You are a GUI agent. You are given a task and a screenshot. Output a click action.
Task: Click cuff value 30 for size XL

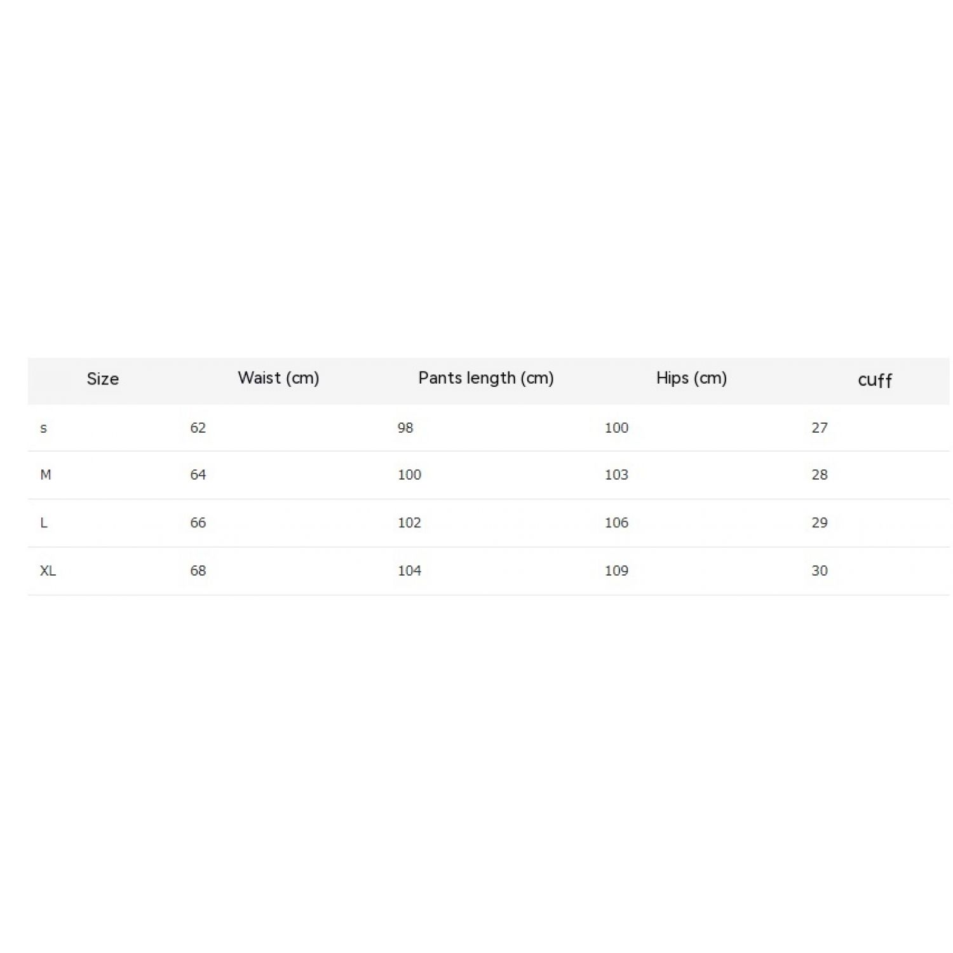820,571
